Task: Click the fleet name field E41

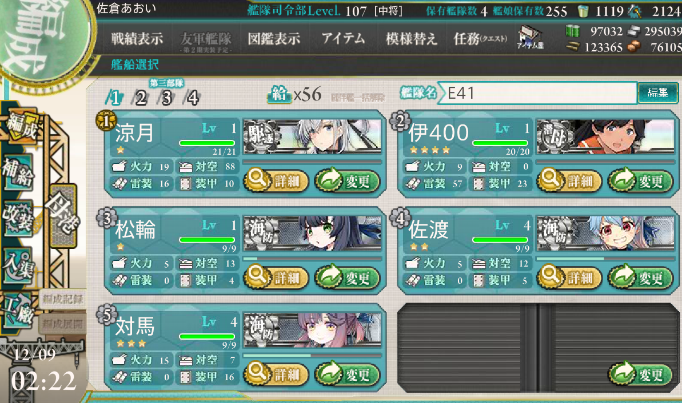Action: click(x=537, y=93)
